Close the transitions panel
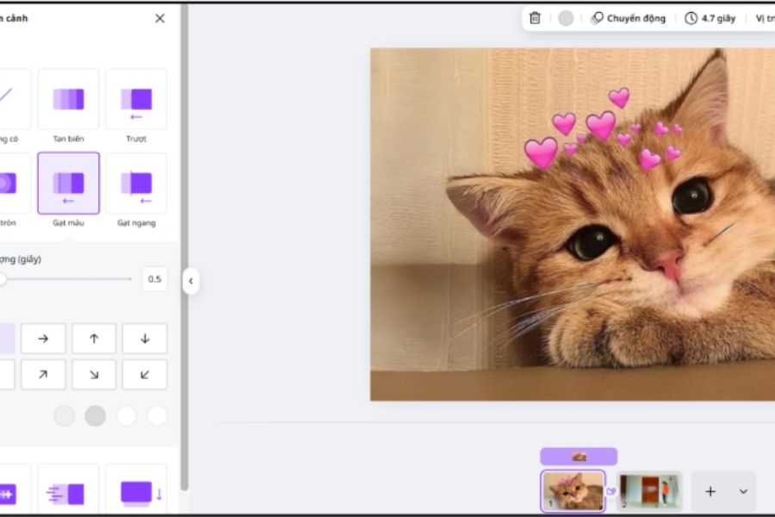775x517 pixels. [x=159, y=18]
